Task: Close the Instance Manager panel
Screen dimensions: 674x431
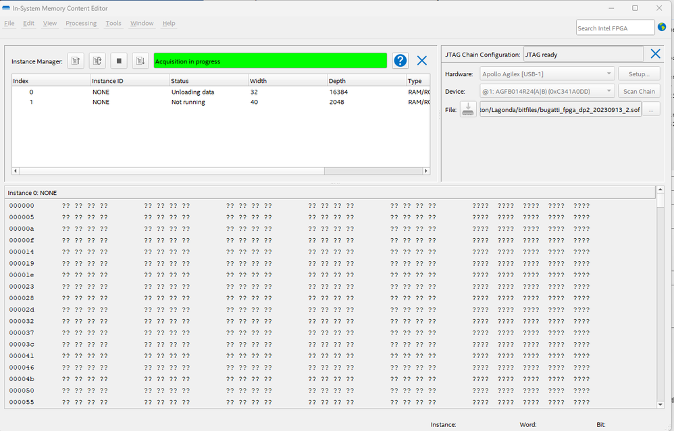Action: (422, 61)
